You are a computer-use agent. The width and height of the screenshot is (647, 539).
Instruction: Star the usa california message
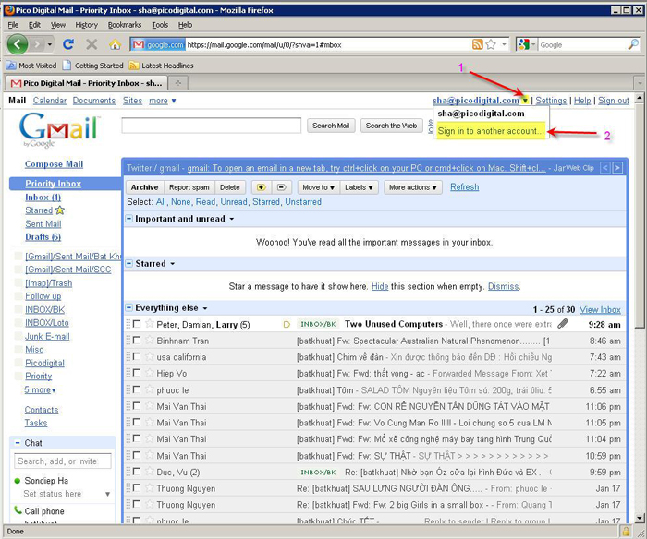pos(150,357)
